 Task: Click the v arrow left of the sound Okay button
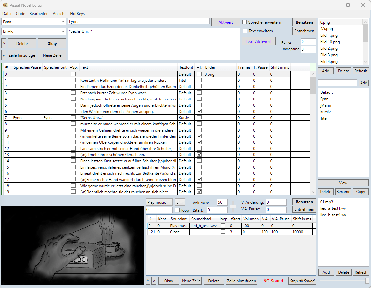coord(154,281)
